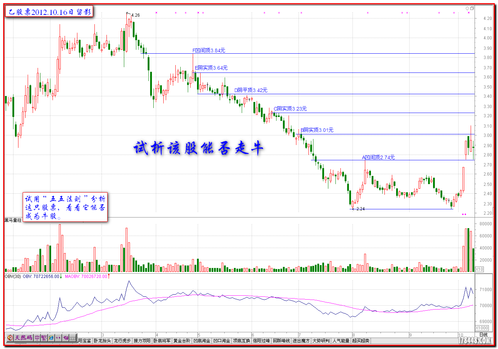Click the 4.20 price axis label
Viewport: 498px width, 349px height.
(488, 18)
